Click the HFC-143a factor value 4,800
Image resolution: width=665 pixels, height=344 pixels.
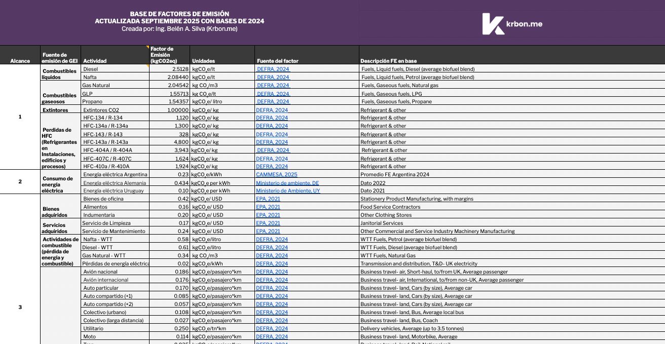(170, 142)
